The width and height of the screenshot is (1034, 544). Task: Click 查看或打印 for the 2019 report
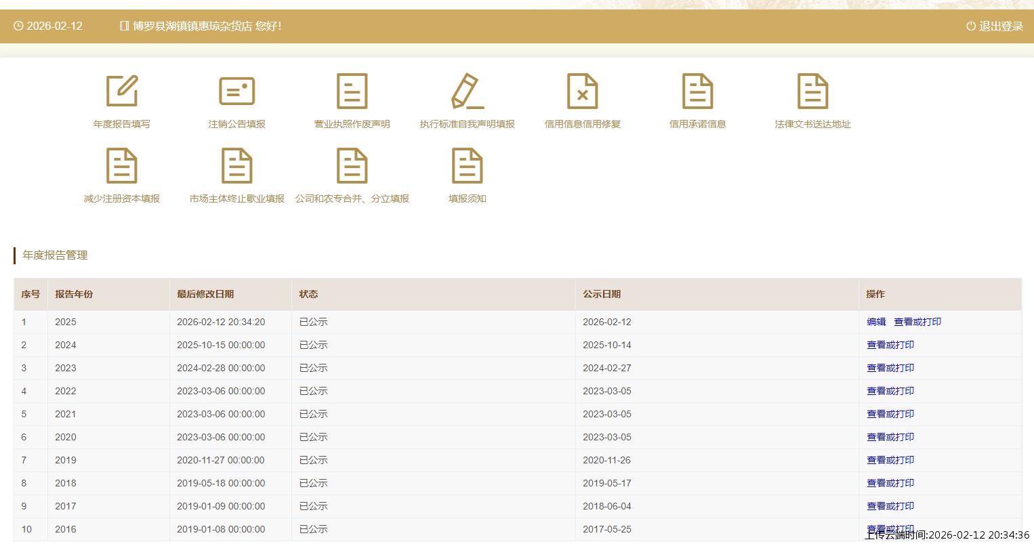click(890, 460)
